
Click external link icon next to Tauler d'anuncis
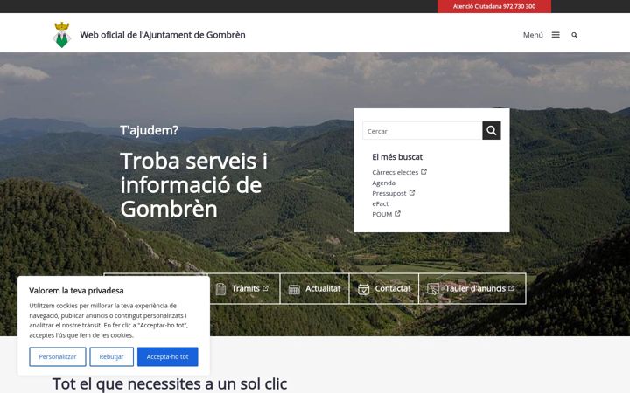(511, 288)
